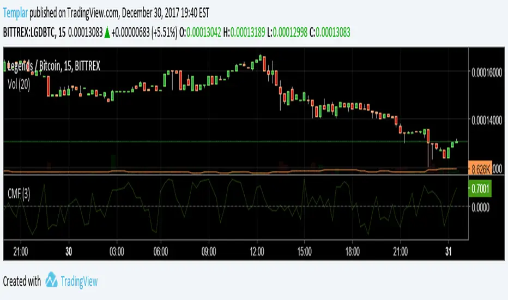Click the 18:00 time axis label
Screen dimensions: 508x300
352,251
